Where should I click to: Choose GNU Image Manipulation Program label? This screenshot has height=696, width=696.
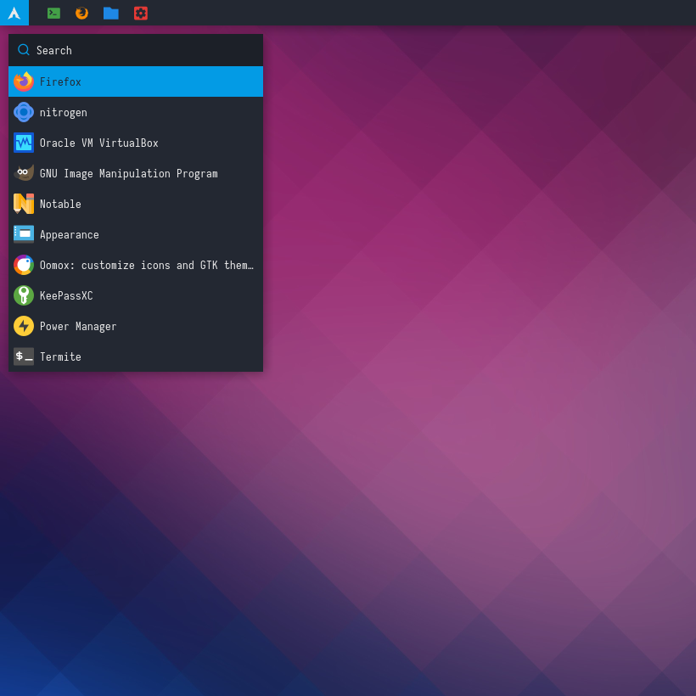click(128, 174)
